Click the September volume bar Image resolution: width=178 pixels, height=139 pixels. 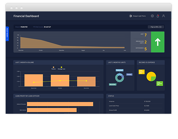34,80
